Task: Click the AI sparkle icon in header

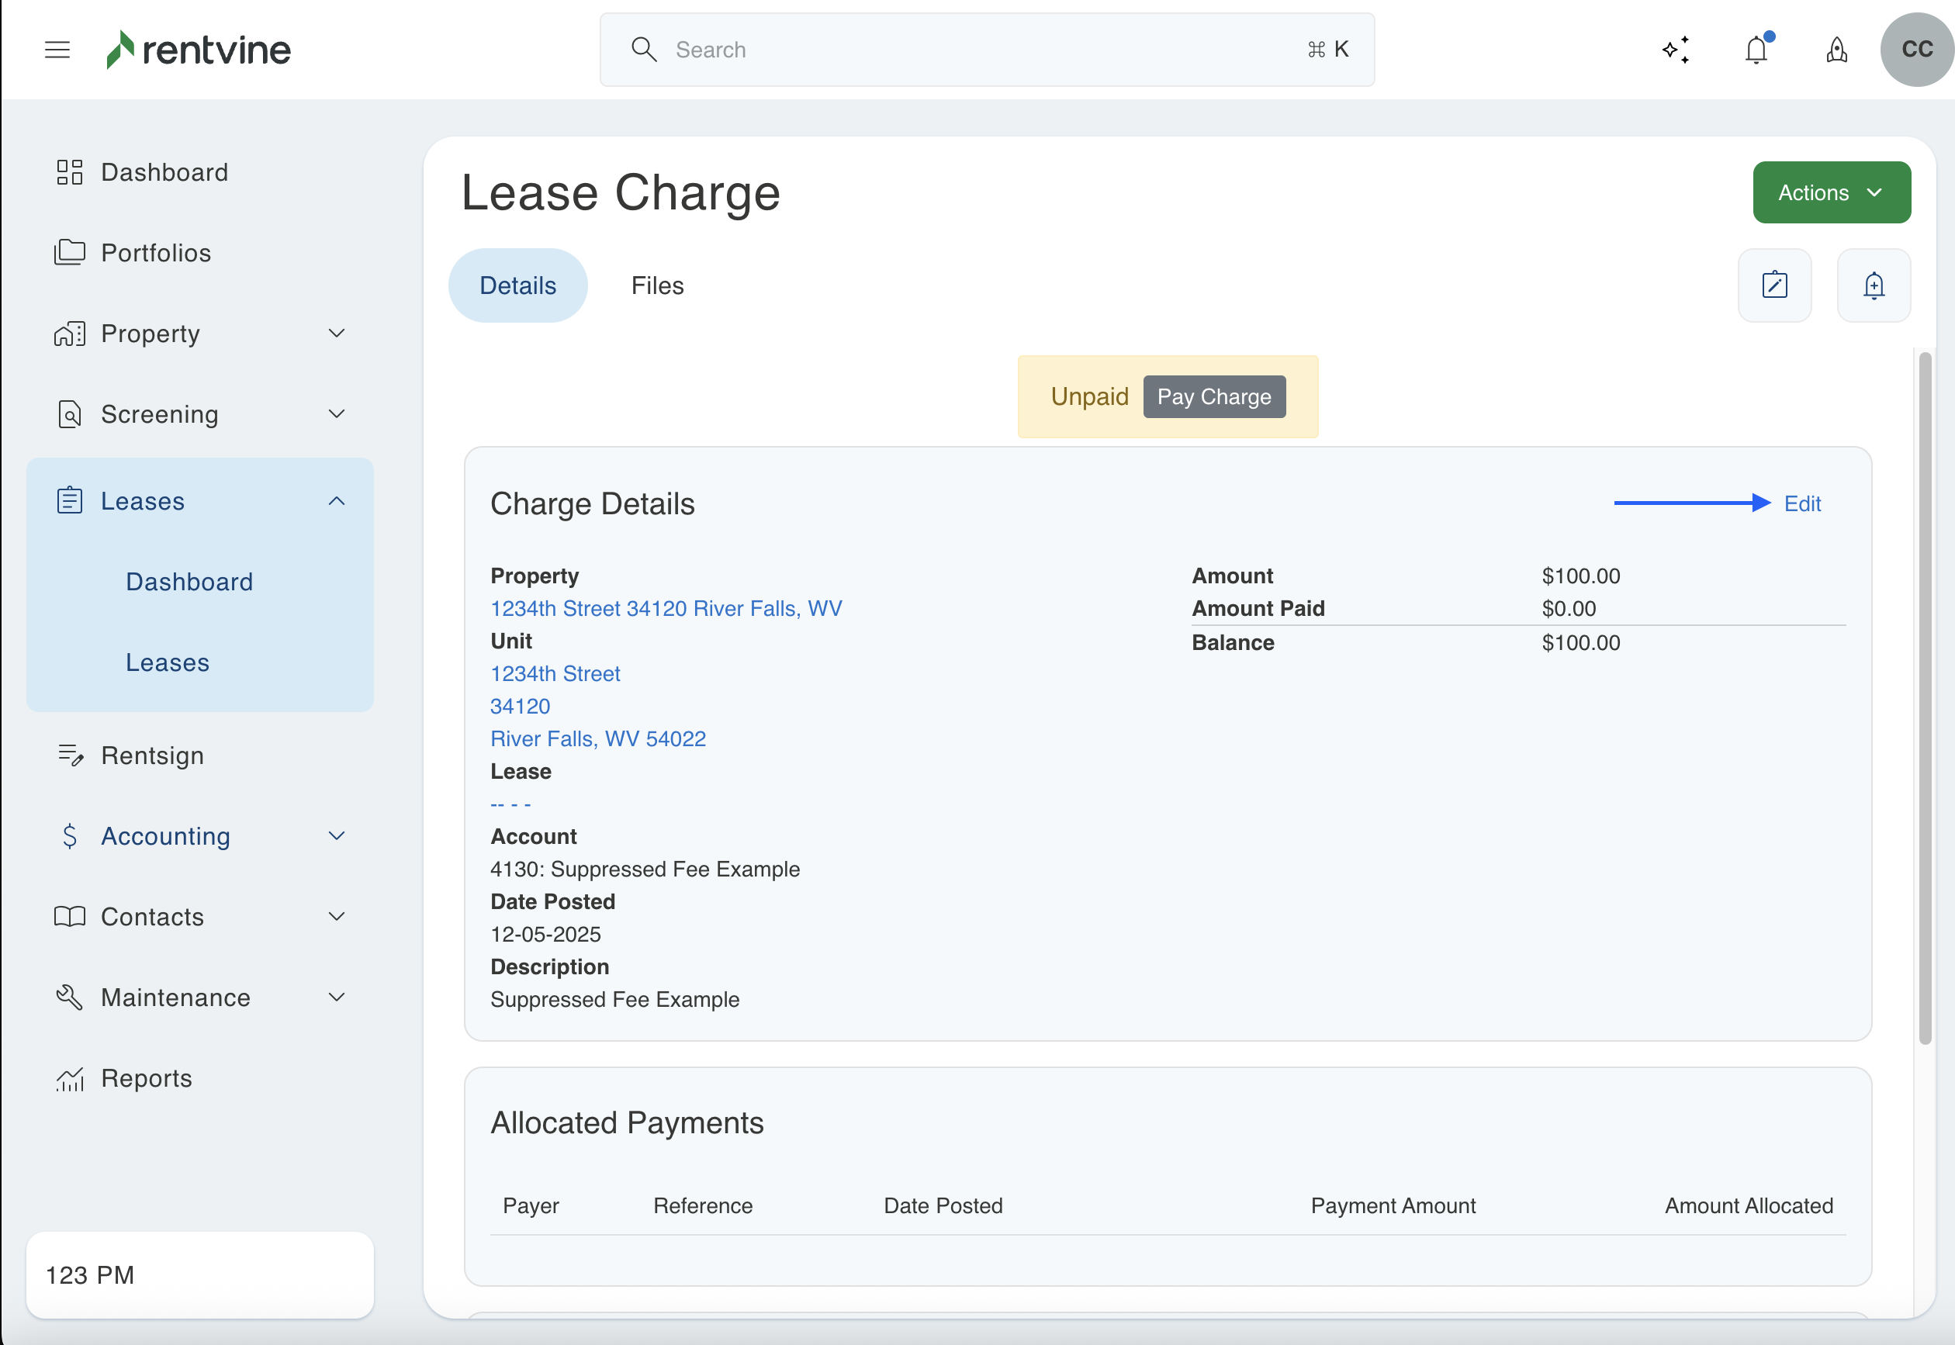Action: pyautogui.click(x=1675, y=50)
